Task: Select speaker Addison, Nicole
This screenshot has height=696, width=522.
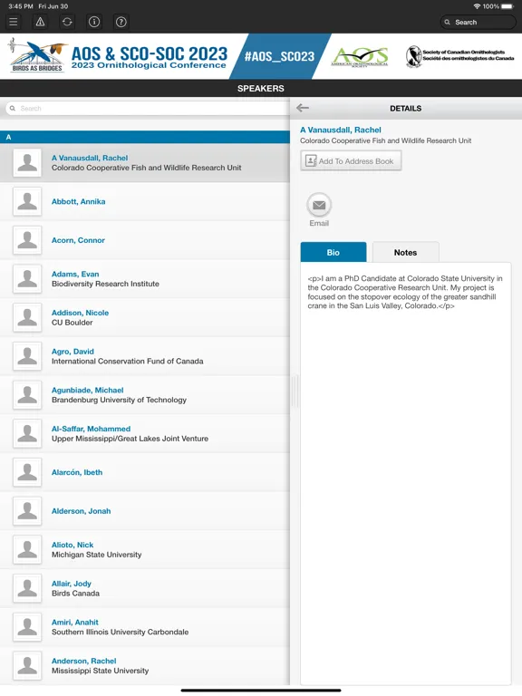Action: [145, 317]
